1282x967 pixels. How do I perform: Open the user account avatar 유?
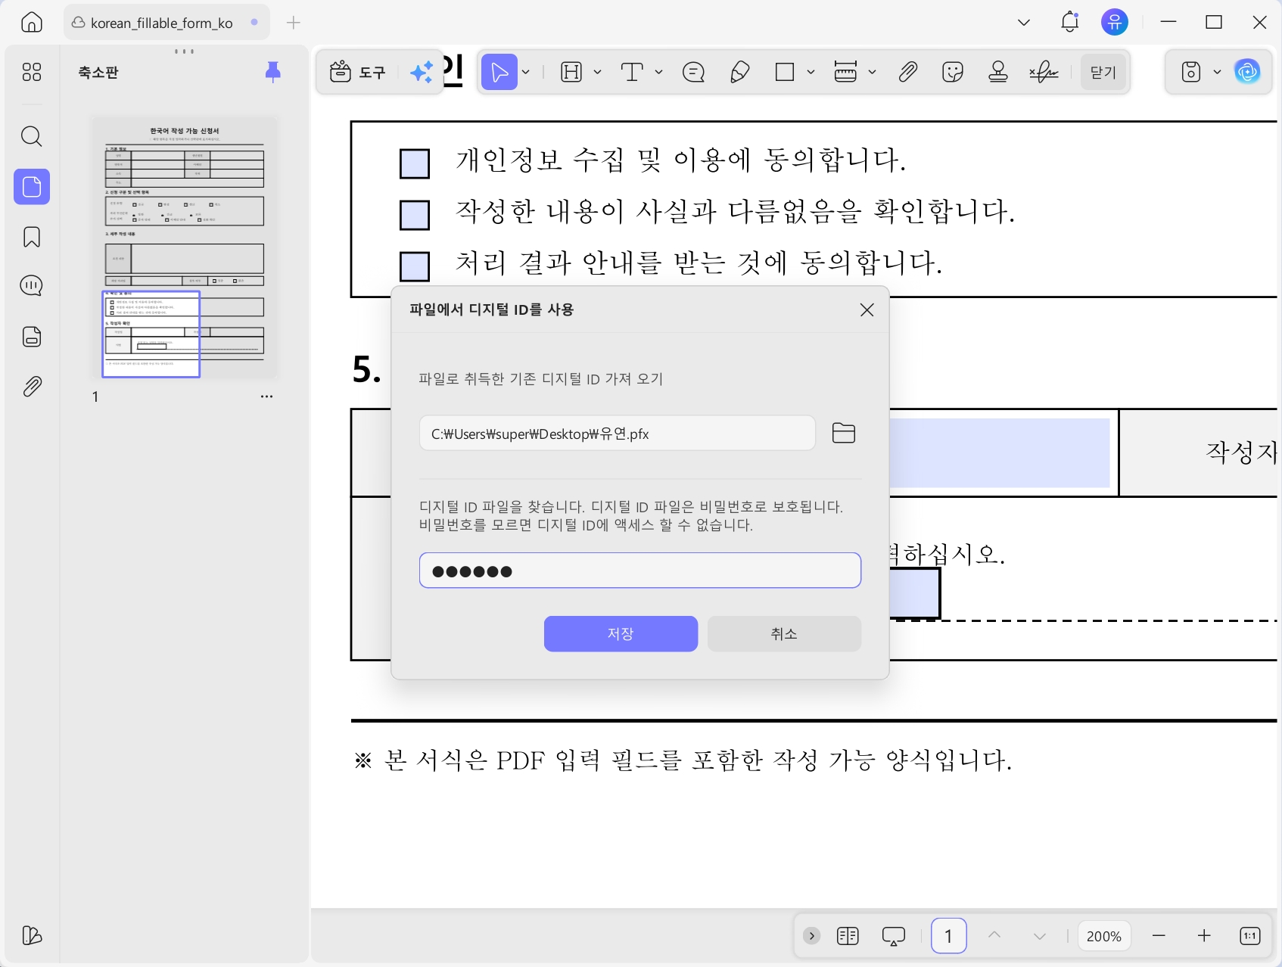pyautogui.click(x=1114, y=23)
